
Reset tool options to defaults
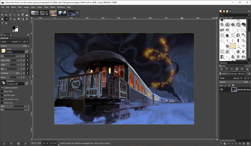point(26,143)
